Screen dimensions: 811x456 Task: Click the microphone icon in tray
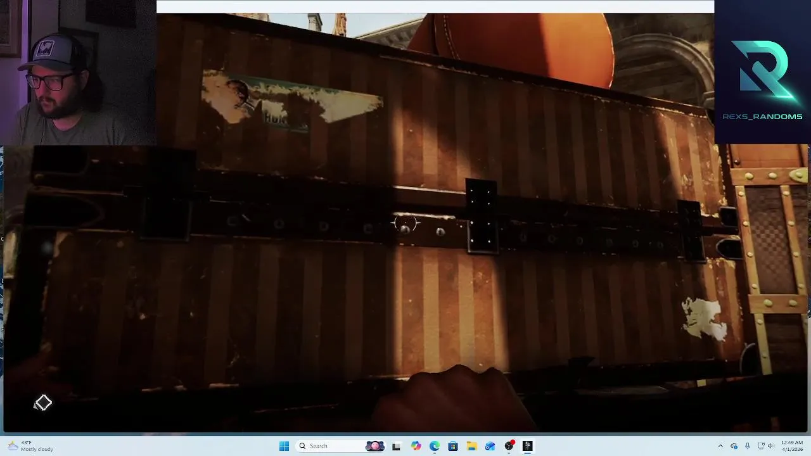748,446
